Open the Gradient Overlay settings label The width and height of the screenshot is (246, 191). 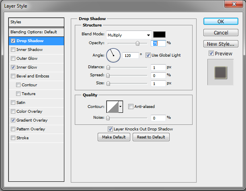click(x=32, y=120)
